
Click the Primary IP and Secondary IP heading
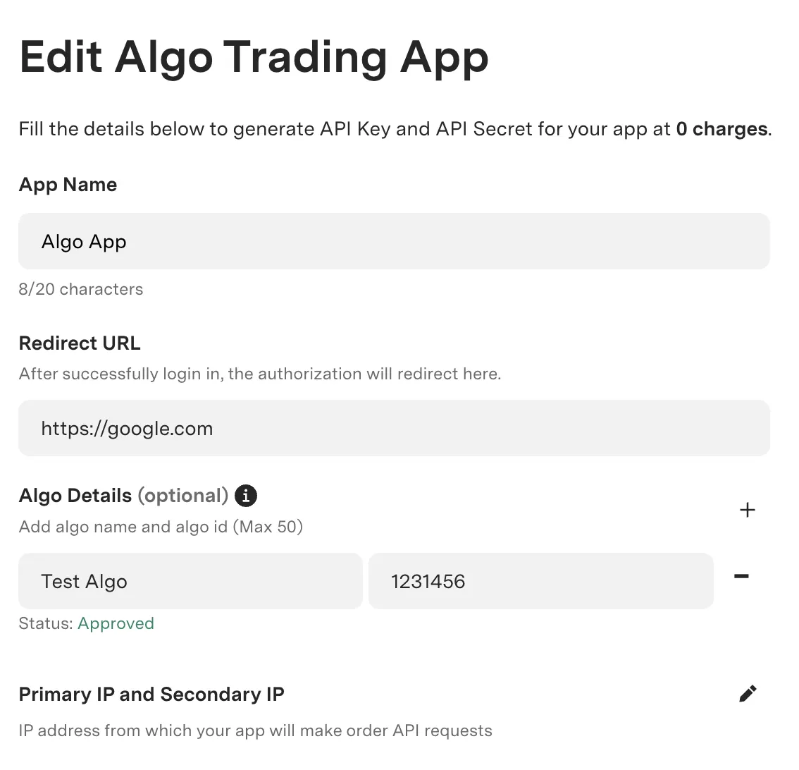point(151,694)
